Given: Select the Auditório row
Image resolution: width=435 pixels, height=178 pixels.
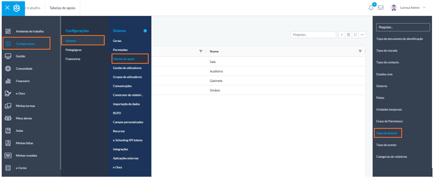Looking at the screenshot, I should (x=258, y=71).
